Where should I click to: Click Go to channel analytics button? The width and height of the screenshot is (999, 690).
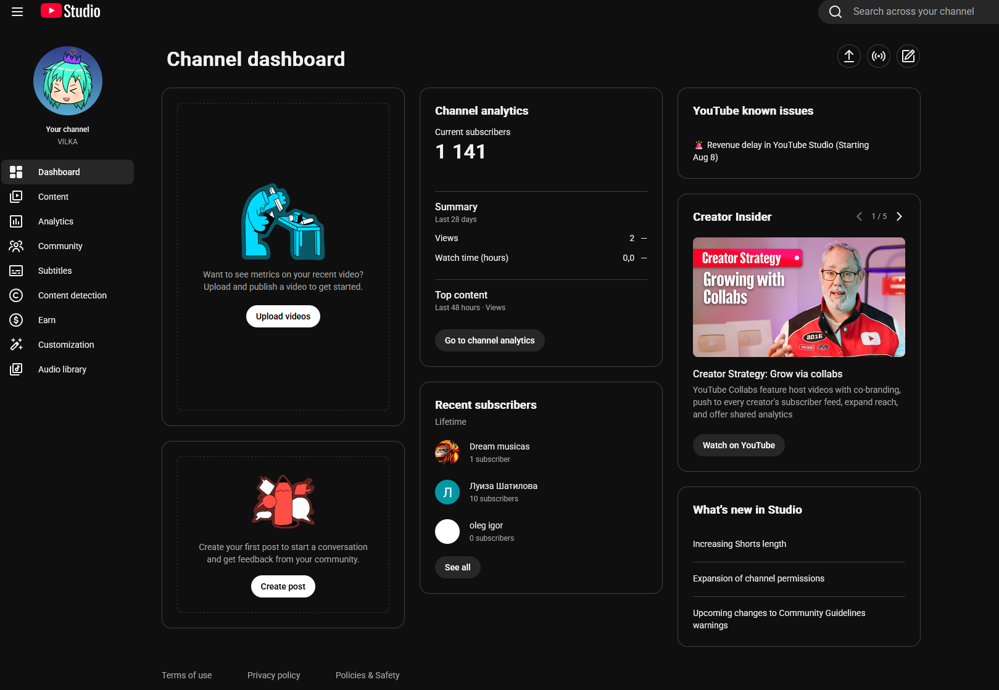(490, 340)
